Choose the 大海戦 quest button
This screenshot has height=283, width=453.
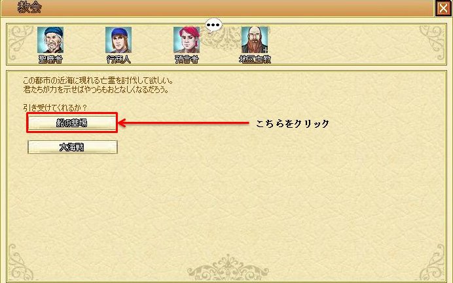click(73, 147)
